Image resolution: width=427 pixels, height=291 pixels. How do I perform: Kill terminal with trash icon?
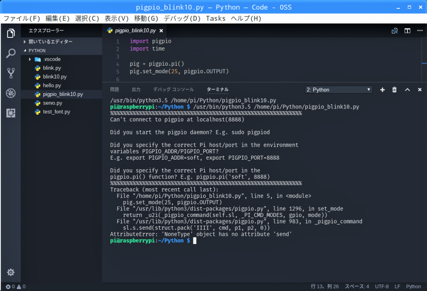394,89
